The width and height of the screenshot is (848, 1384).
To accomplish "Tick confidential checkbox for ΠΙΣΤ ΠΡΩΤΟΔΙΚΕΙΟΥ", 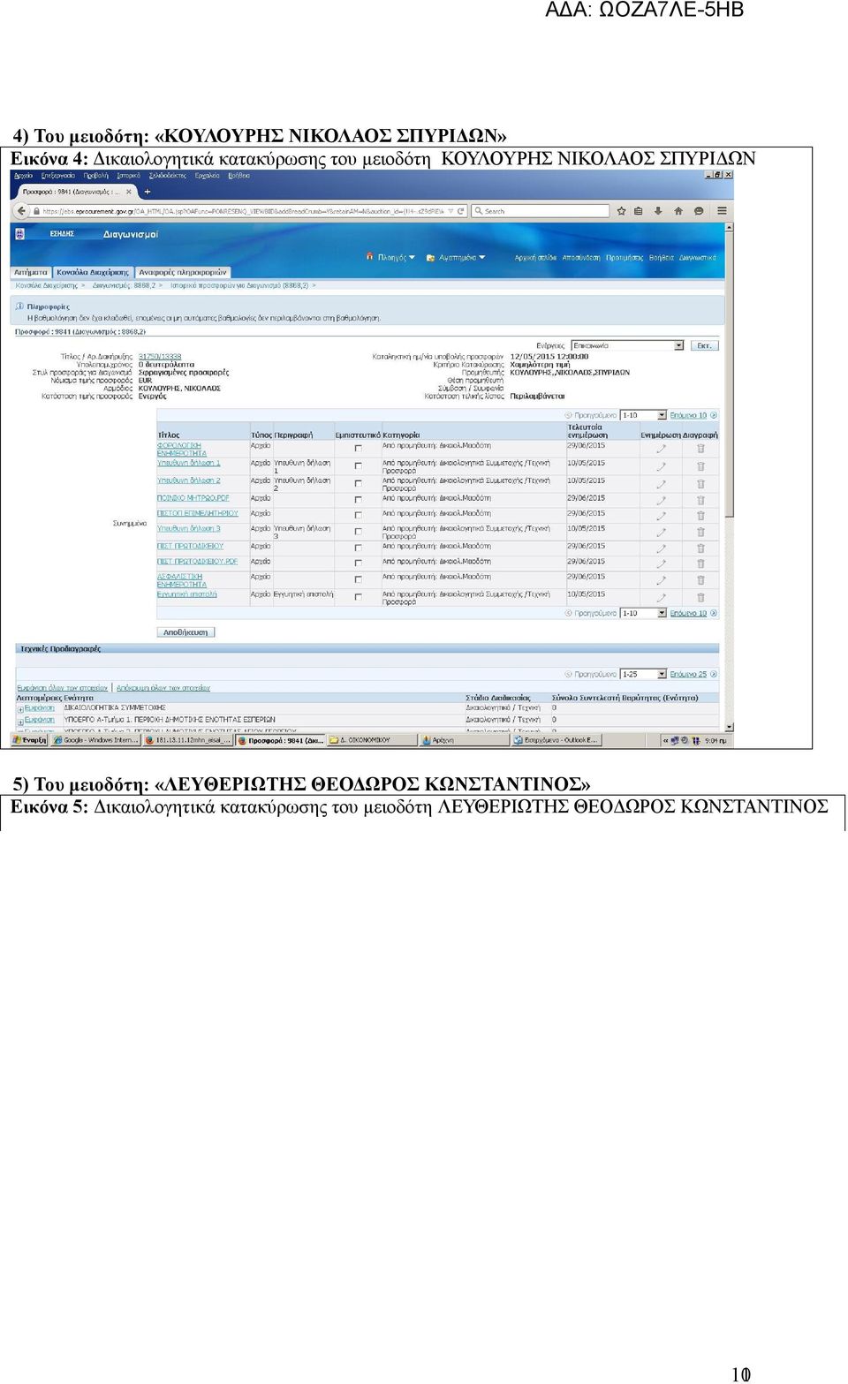I will point(358,548).
